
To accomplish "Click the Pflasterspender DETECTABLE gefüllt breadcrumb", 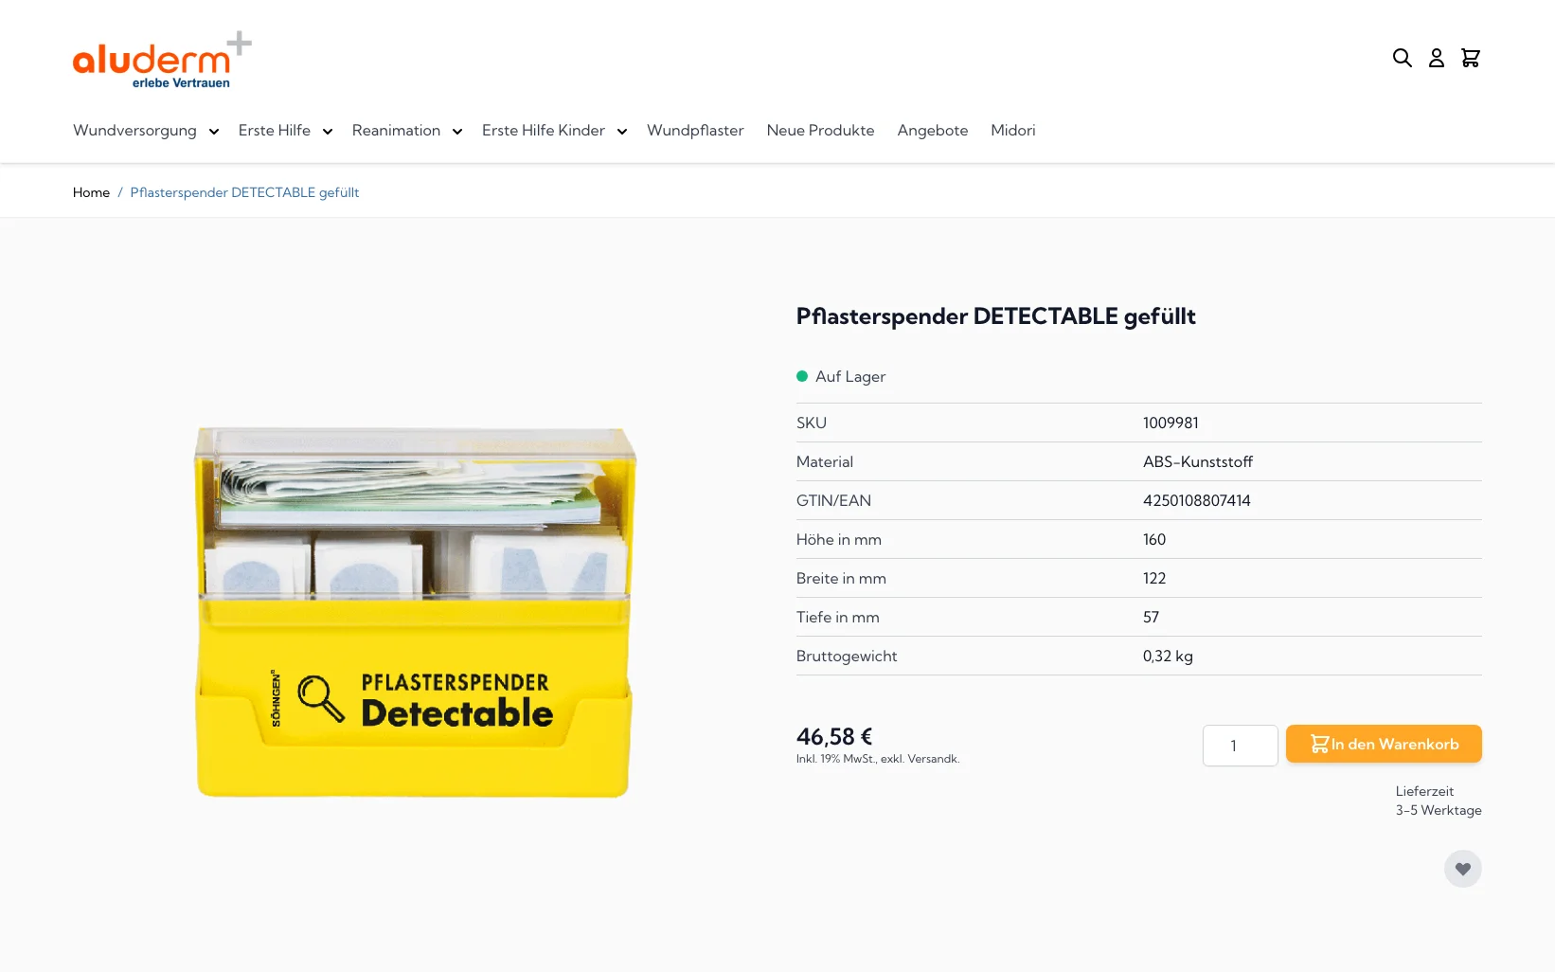I will point(244,192).
